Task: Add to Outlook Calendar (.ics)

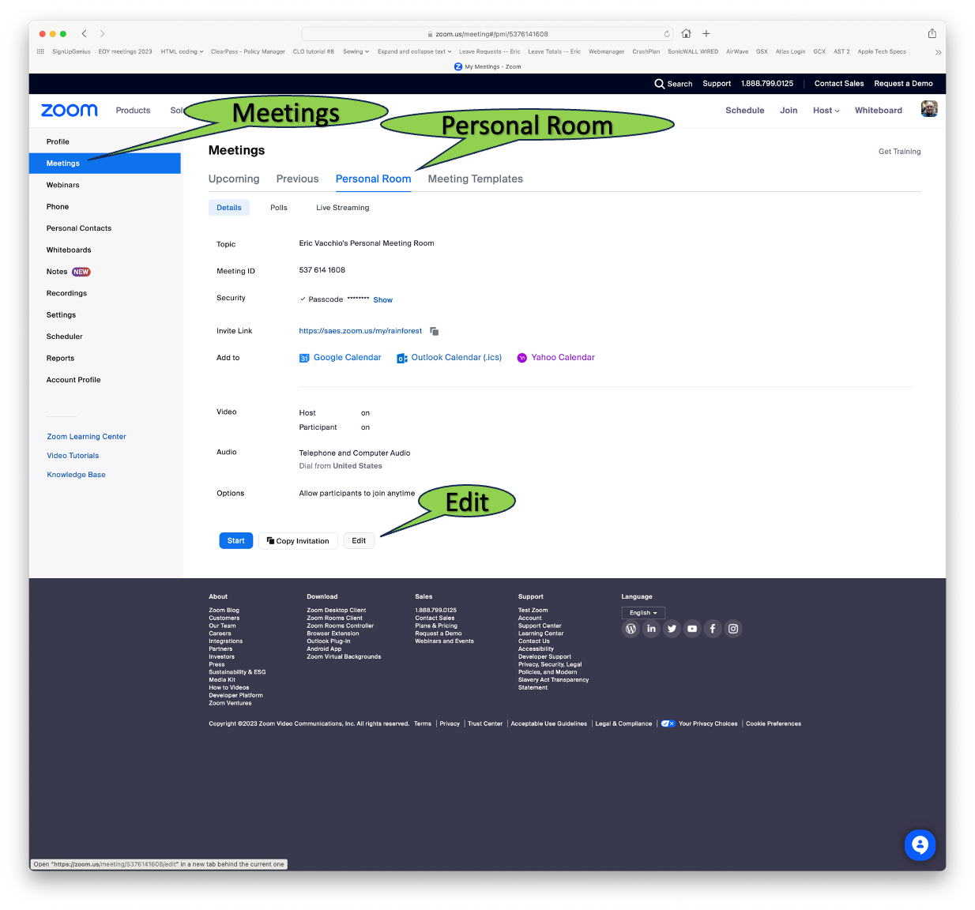Action: tap(449, 358)
